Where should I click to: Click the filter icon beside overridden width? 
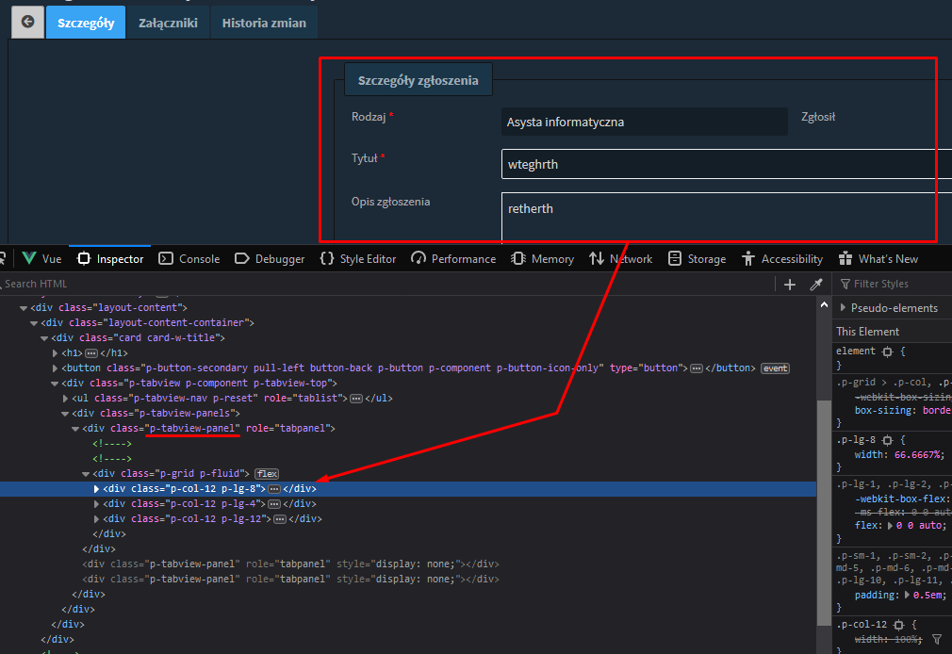[937, 640]
